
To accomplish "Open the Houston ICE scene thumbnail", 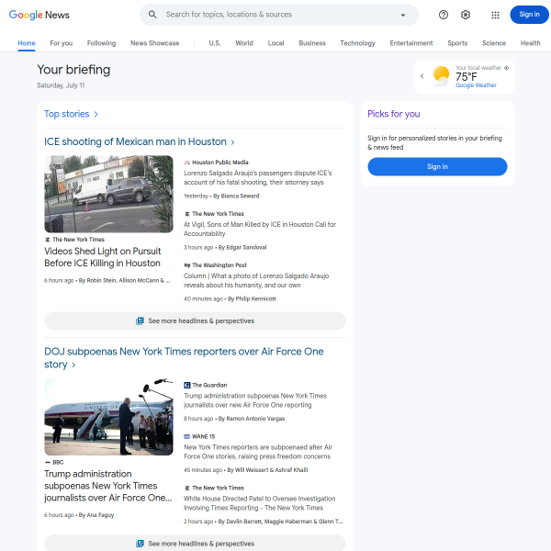I will (108, 194).
